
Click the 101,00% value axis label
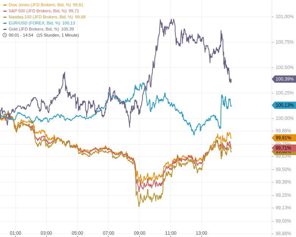click(x=284, y=17)
